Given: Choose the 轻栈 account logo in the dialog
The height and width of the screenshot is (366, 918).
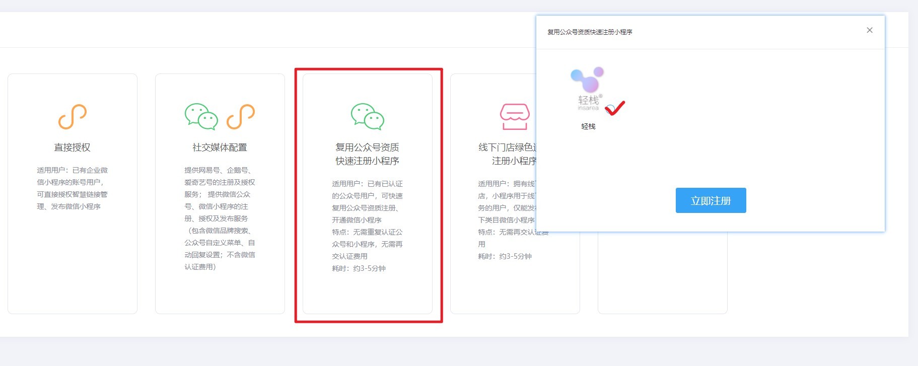Looking at the screenshot, I should pyautogui.click(x=588, y=89).
